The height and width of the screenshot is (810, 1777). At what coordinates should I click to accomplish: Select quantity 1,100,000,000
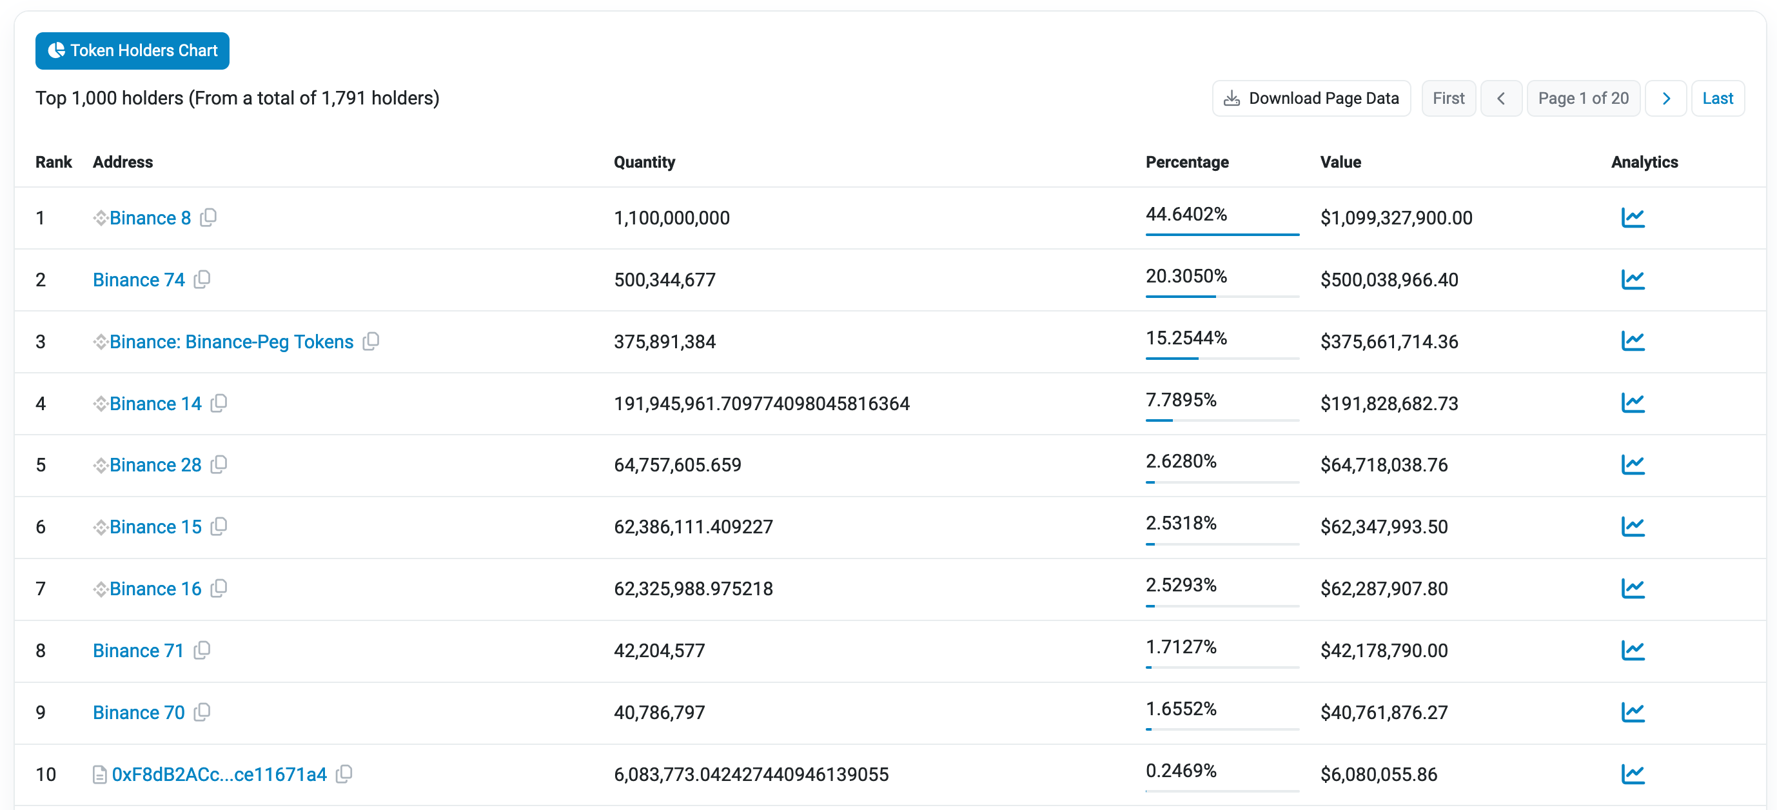tap(671, 218)
